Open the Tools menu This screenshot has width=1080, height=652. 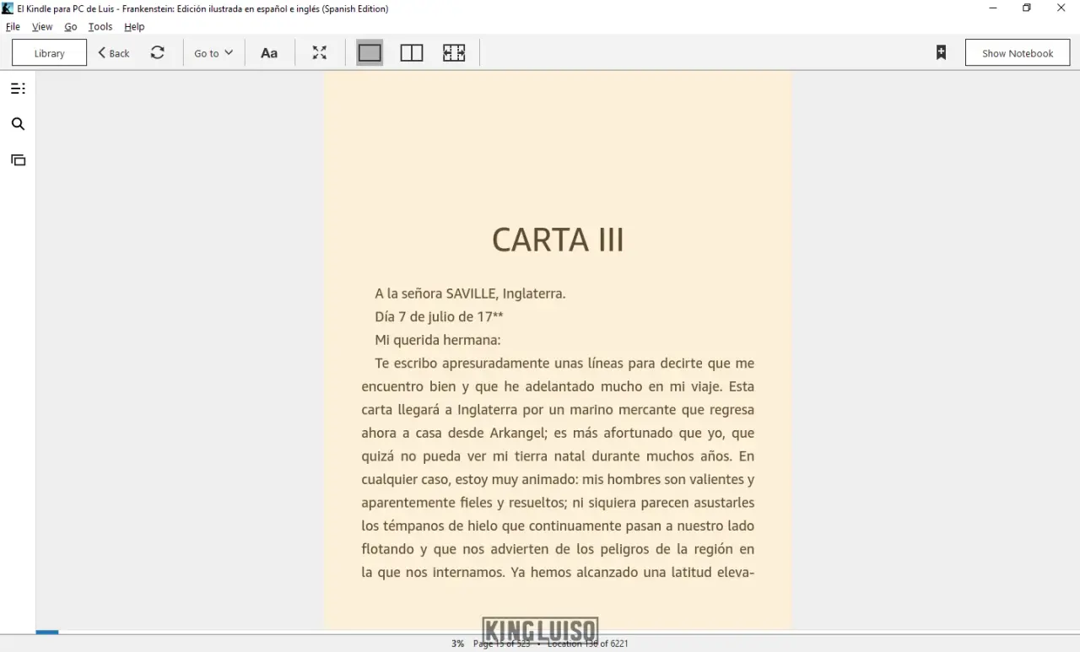click(x=100, y=26)
